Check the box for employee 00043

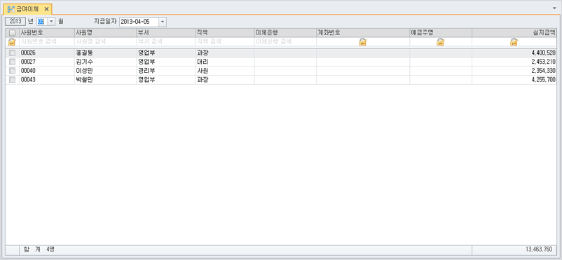coord(12,80)
